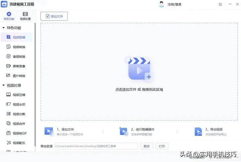
Task: Open the 视频水印 sidebar icon
Action: click(x=8, y=104)
